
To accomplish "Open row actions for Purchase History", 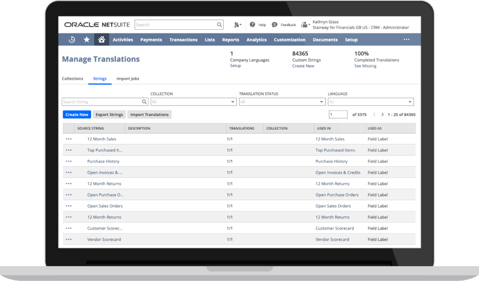I will point(69,161).
